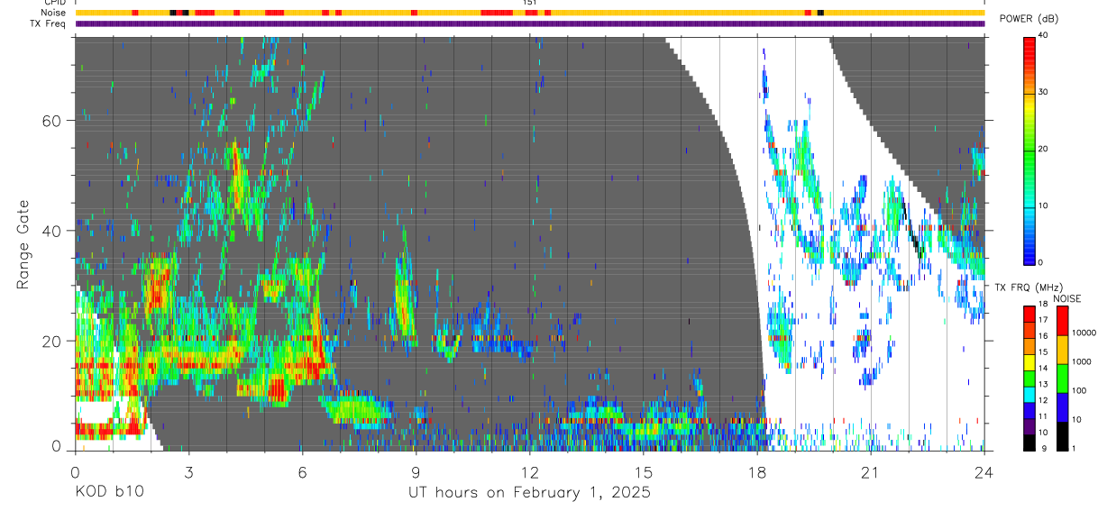Click the 9 tick on UT hours axis

point(416,471)
